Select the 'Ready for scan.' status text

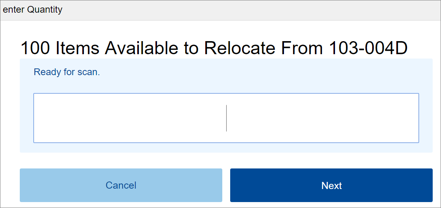click(67, 72)
